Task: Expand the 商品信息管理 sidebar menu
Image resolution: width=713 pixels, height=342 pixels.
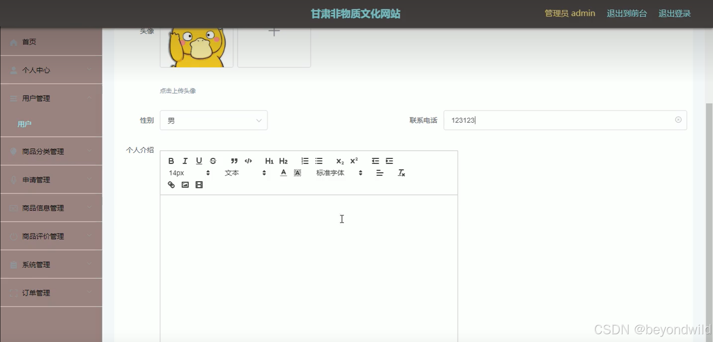Action: [x=51, y=208]
